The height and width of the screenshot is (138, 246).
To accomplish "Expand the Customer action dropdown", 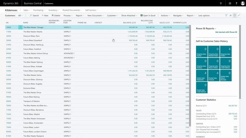I will pyautogui.click(x=112, y=15).
